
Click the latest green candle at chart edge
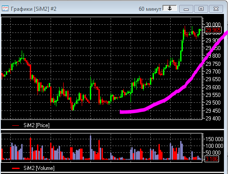pyautogui.click(x=200, y=32)
